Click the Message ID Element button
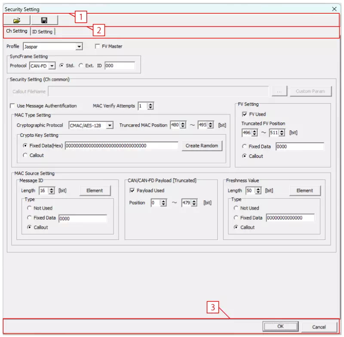 pyautogui.click(x=95, y=190)
